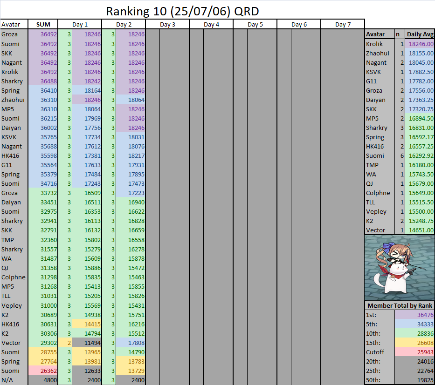Click the 'Day 4' column header
This screenshot has height=385, width=435.
[x=211, y=24]
